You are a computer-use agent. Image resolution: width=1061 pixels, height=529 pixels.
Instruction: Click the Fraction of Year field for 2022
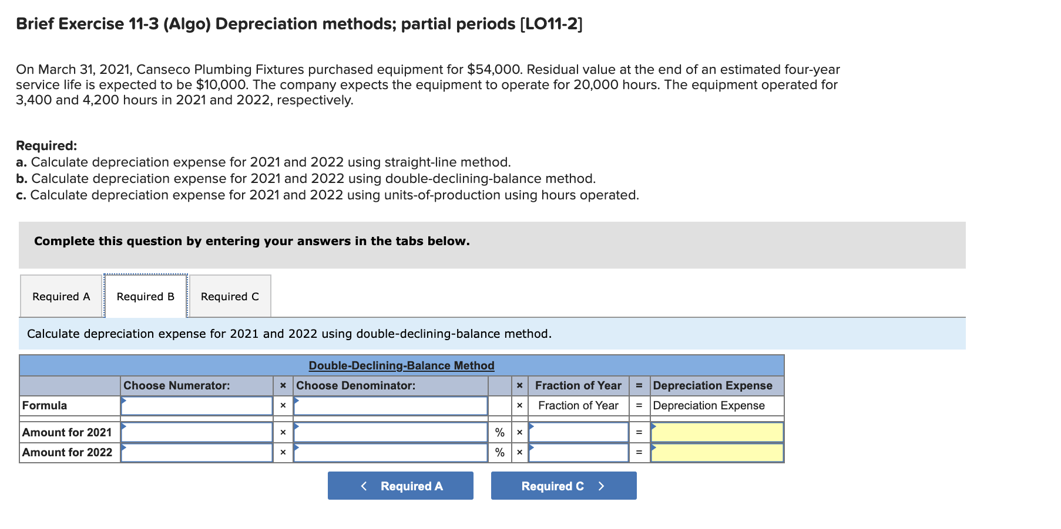[578, 452]
